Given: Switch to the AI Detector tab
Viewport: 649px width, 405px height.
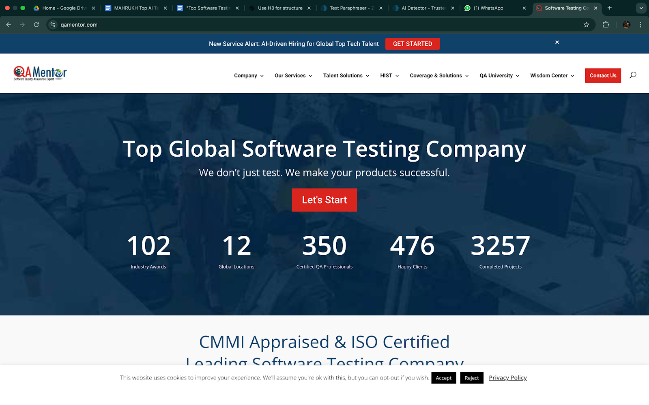Looking at the screenshot, I should pos(422,8).
